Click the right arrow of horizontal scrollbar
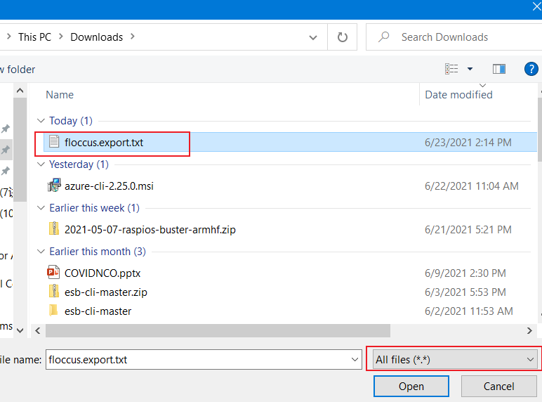Viewport: 542px width, 402px height. coord(529,330)
